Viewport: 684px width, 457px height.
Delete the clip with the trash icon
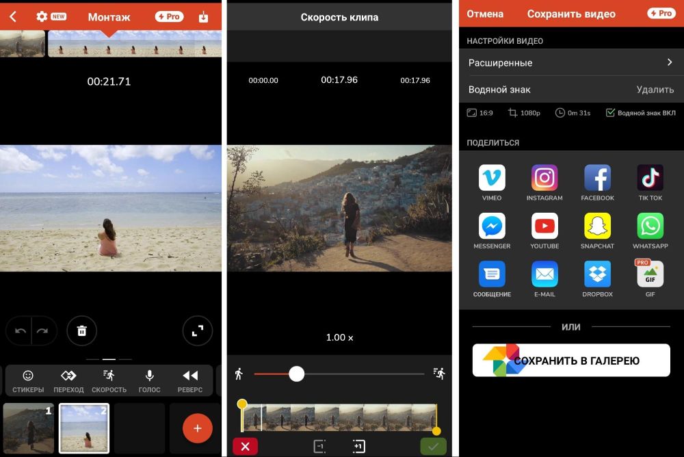pos(82,331)
